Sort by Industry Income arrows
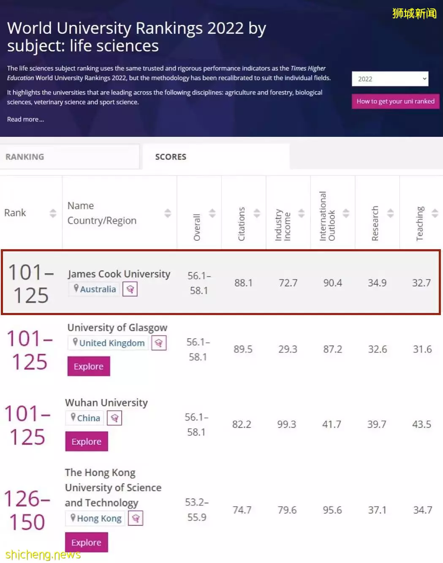 click(x=301, y=213)
